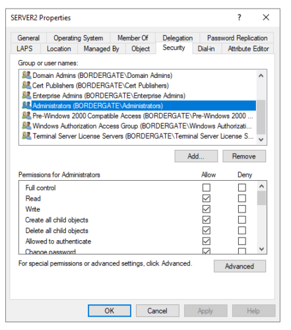
Task: Uncheck Allow for Create all child objects
Action: 207,220
